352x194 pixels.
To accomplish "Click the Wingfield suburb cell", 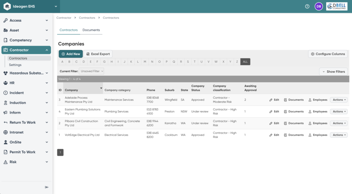I will [170, 100].
